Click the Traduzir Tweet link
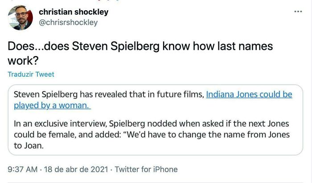312x183 pixels. [31, 74]
